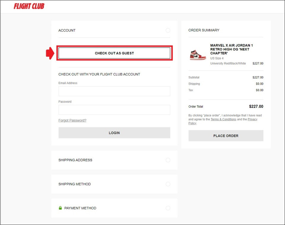Select the Payment Method step circle indicator
Image resolution: width=285 pixels, height=225 pixels.
pos(168,208)
